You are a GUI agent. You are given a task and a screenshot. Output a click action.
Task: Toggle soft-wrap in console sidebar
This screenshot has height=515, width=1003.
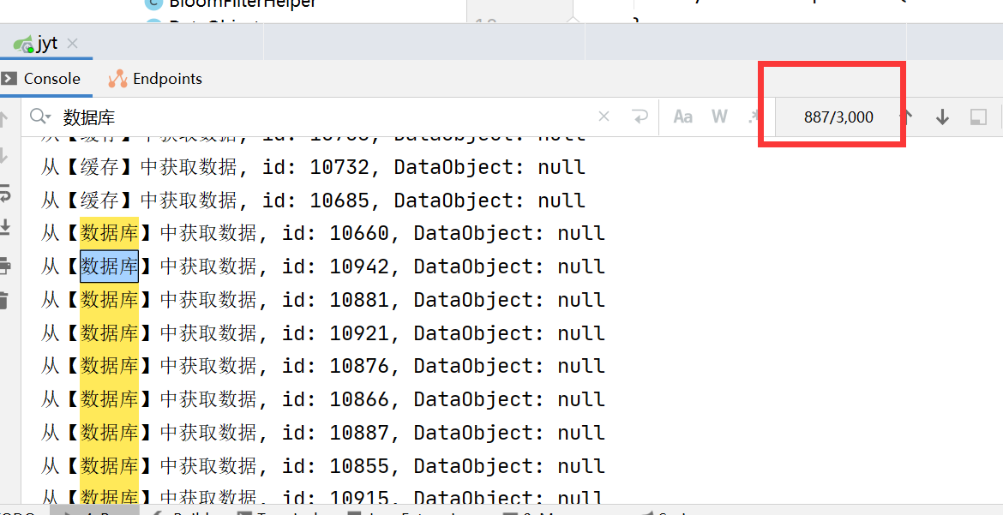pyautogui.click(x=4, y=192)
